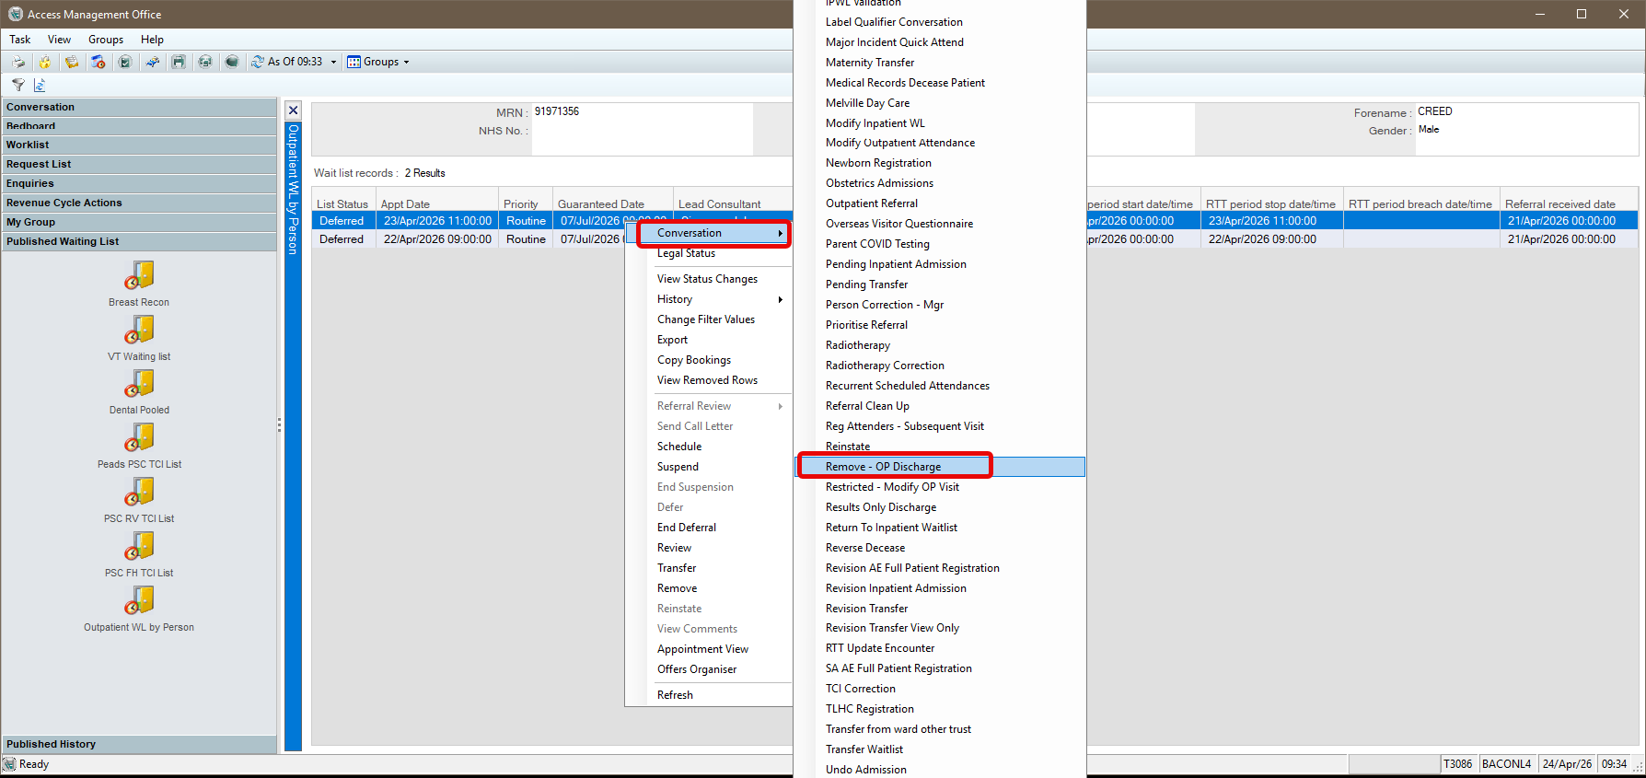Open the Dental Pooled list icon

pos(139,383)
